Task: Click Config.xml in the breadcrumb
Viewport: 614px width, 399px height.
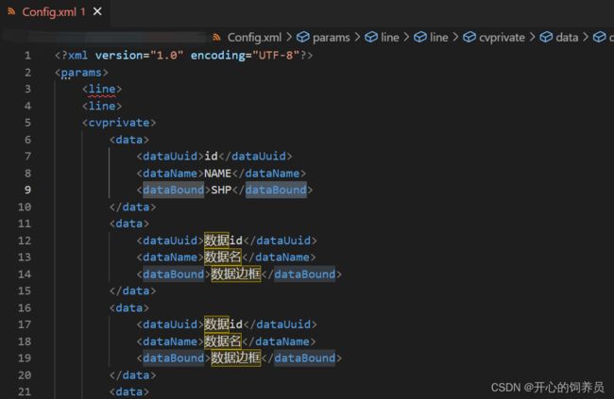Action: click(254, 38)
